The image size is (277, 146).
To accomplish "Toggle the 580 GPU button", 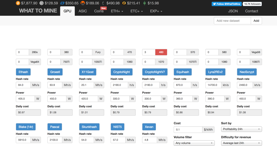I will 224,52.
